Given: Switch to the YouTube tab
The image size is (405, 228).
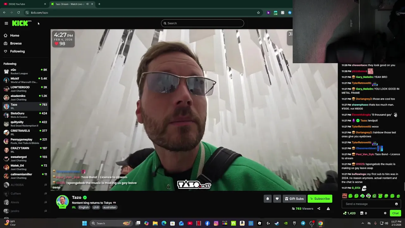Looking at the screenshot, I should click(24, 4).
